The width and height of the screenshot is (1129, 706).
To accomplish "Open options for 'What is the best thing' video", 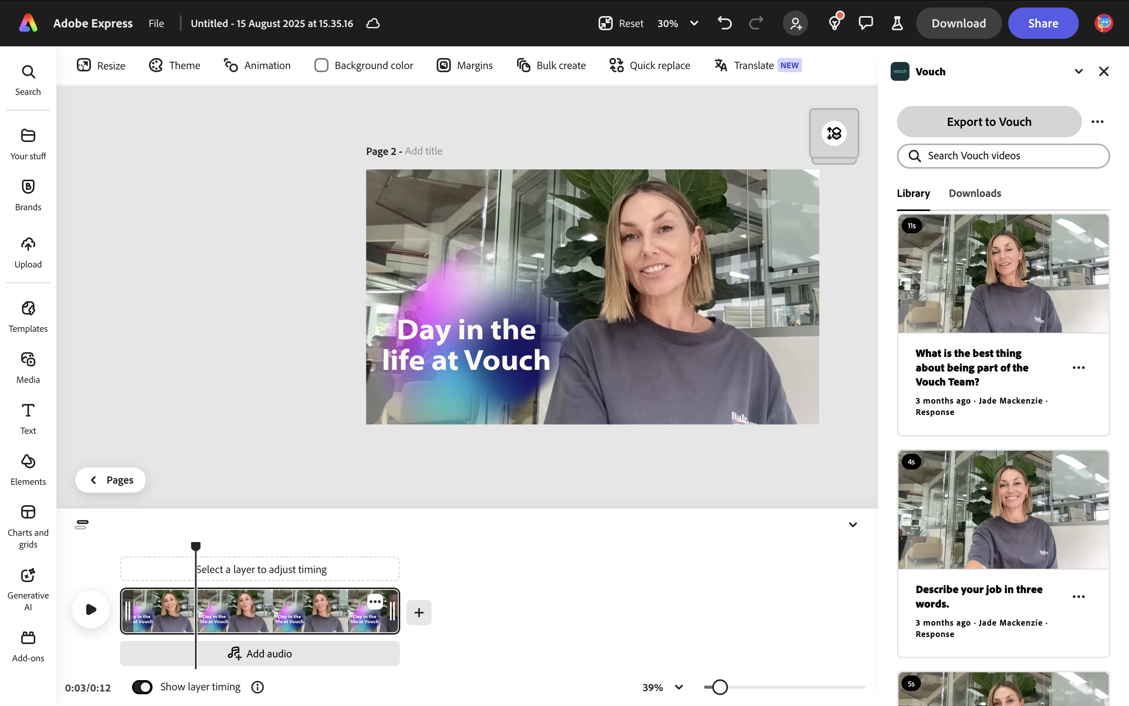I will coord(1078,368).
